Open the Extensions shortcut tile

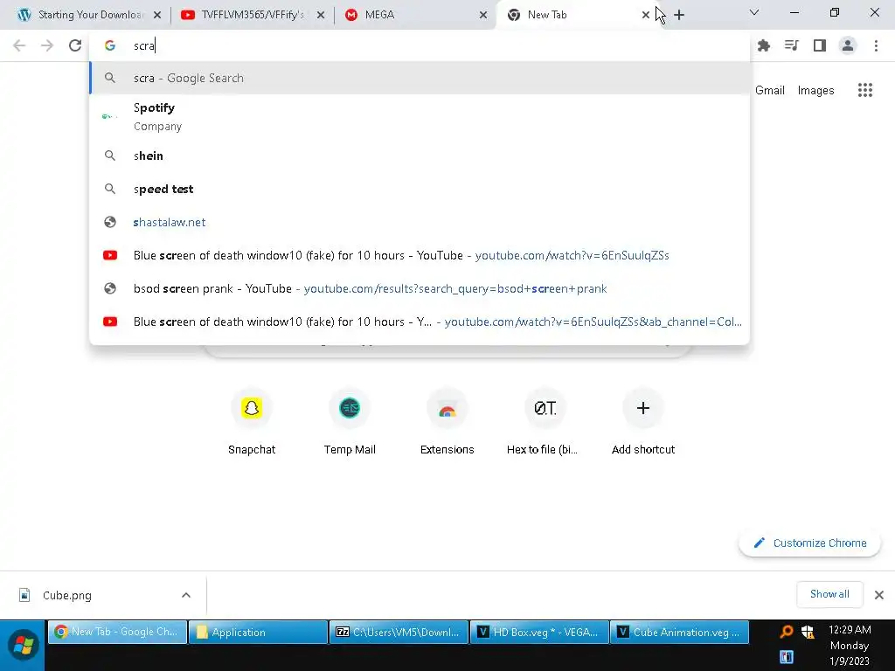point(447,422)
